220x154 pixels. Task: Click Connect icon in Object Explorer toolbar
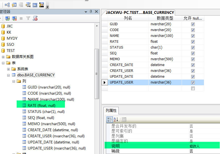pos(7,18)
